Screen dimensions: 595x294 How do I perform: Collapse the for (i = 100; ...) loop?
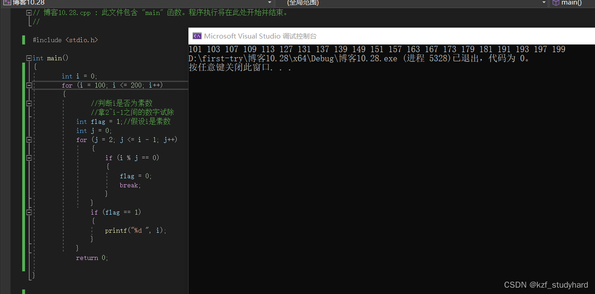pyautogui.click(x=29, y=85)
